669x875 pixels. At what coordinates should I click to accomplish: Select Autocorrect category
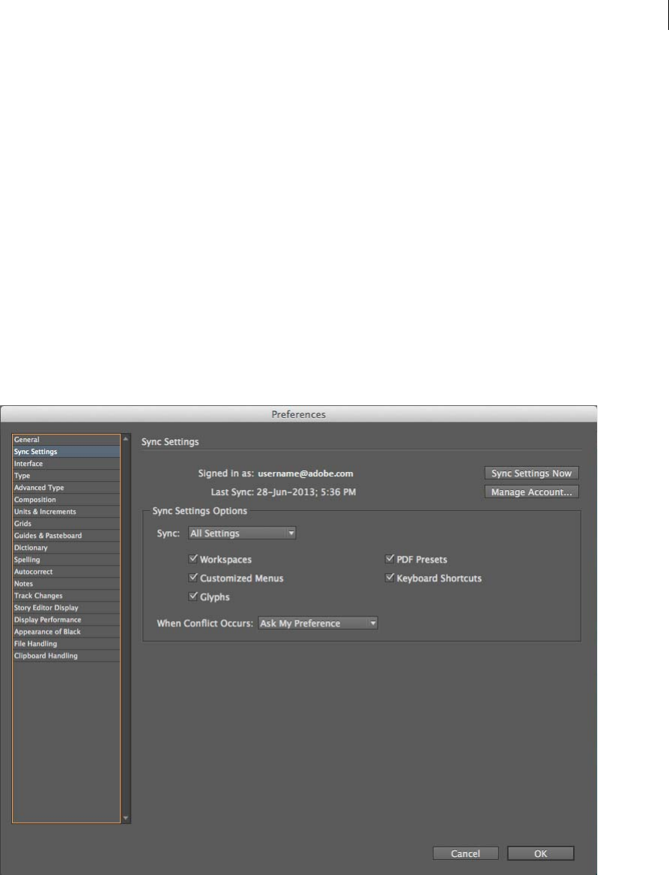(66, 572)
